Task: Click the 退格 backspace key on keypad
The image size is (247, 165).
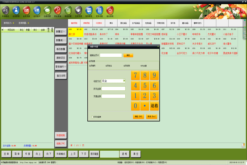Action: [x=154, y=106]
